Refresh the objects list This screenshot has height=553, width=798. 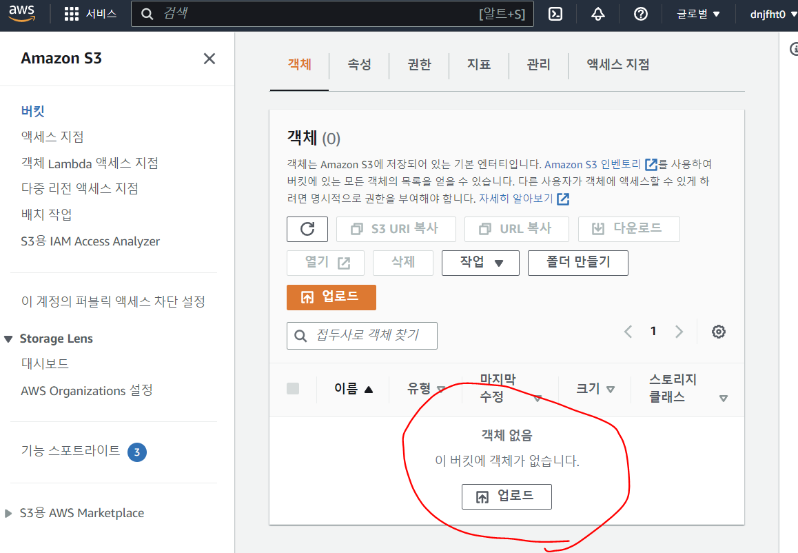(307, 229)
